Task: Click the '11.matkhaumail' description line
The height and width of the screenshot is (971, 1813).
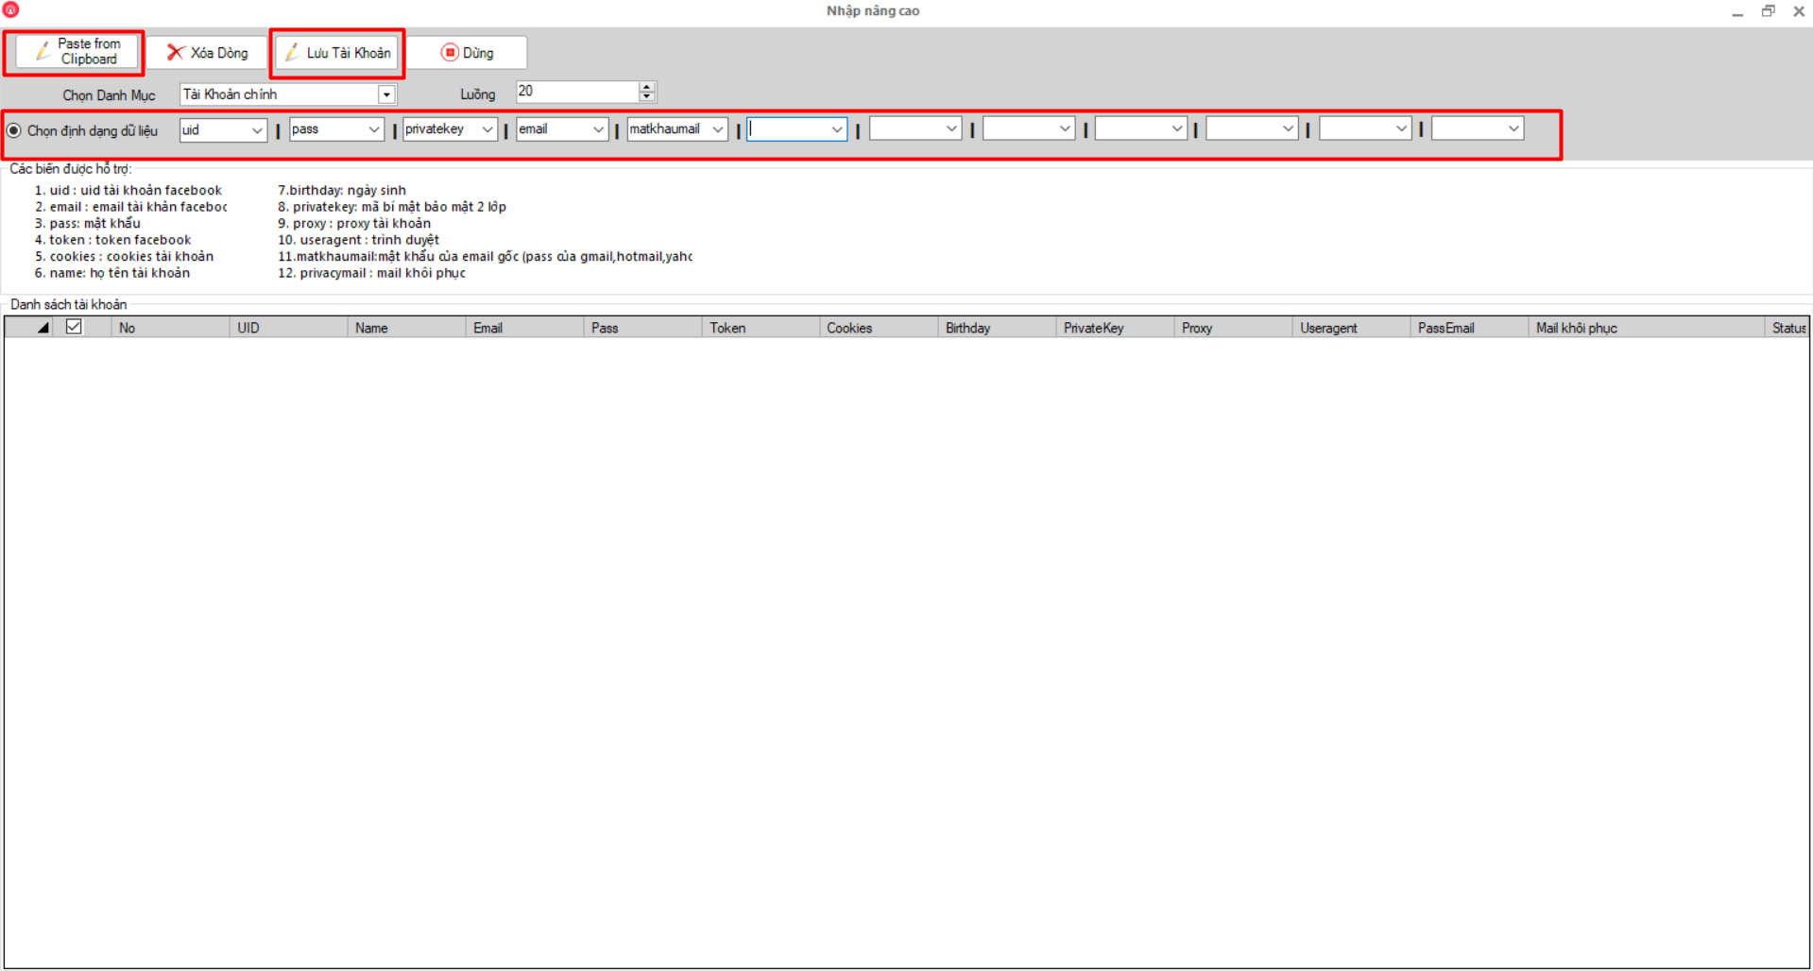Action: point(485,256)
